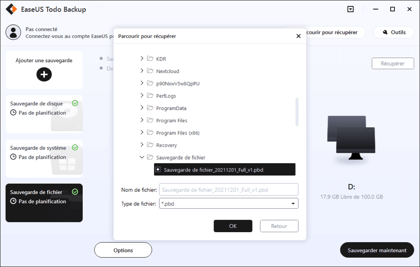
Task: Maximize the EaseUS Todo Backup window
Action: click(392, 9)
